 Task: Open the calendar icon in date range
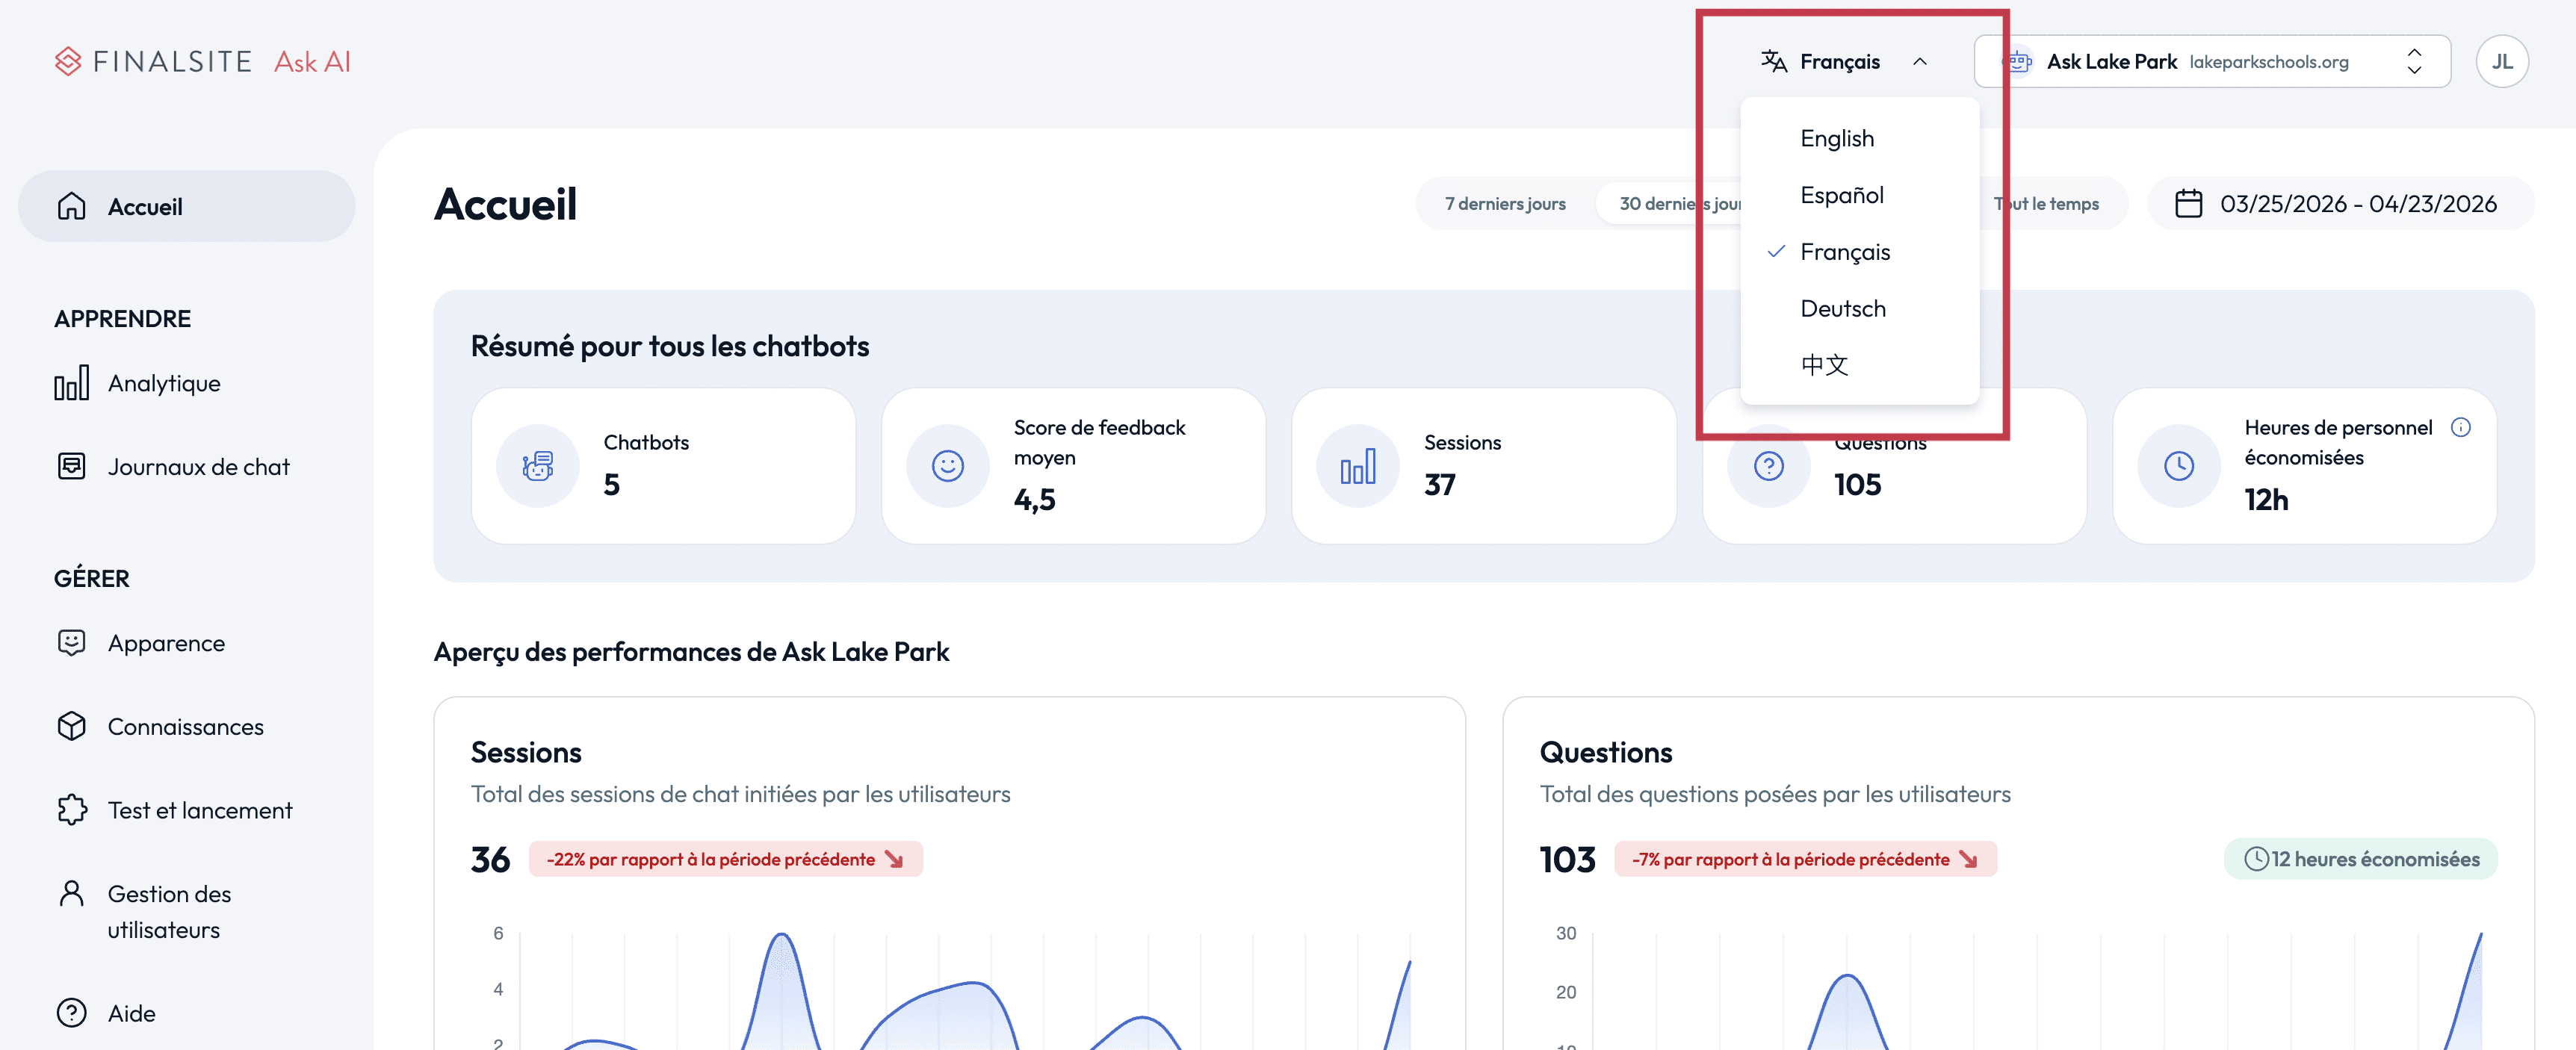pos(2189,204)
